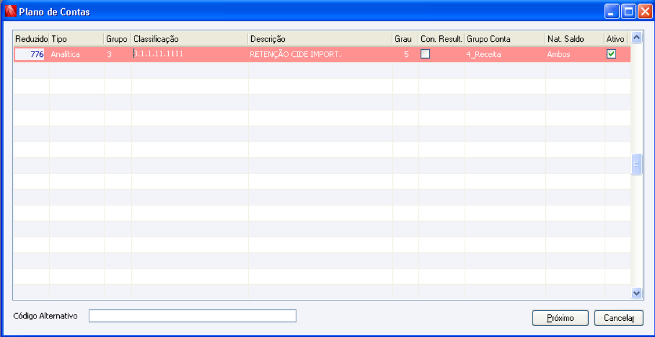Click the Con. Result. column header
This screenshot has width=655, height=337.
pyautogui.click(x=442, y=39)
